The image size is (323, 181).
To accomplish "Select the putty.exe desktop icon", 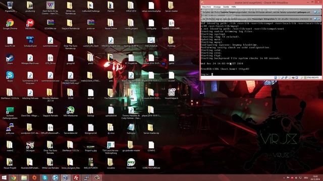I will click(10, 129).
